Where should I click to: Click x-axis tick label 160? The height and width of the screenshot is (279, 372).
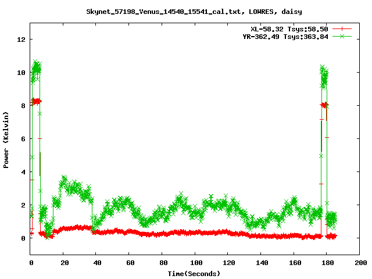tap(295, 263)
